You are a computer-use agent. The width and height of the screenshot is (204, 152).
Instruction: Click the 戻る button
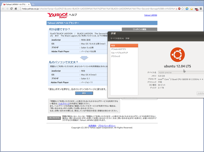click(84, 93)
